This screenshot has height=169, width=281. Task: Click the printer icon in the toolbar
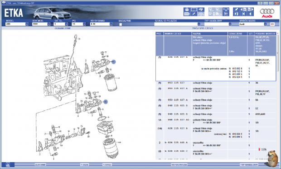187,10
